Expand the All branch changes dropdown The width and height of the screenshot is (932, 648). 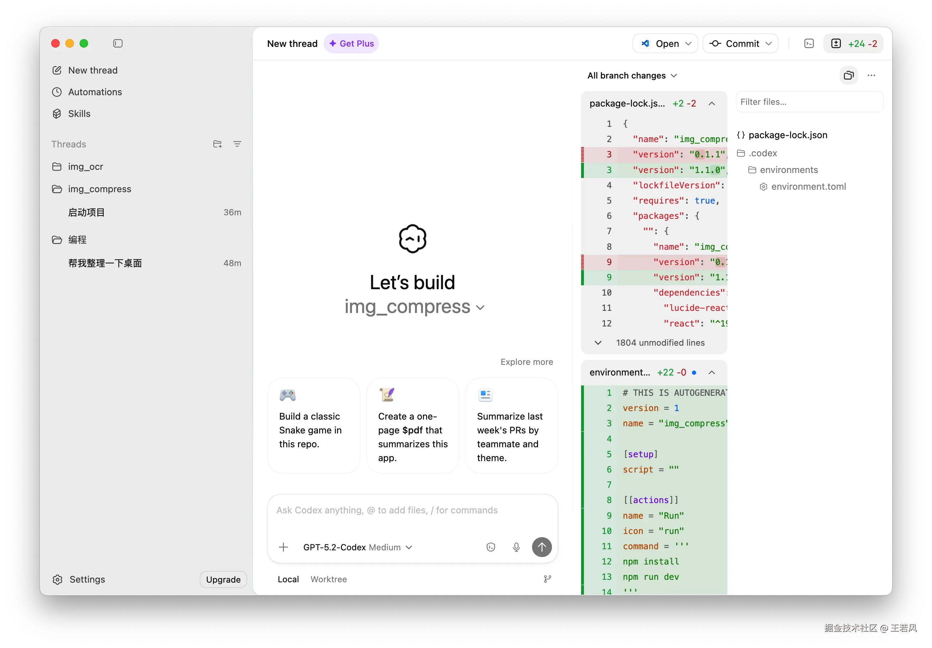click(632, 76)
